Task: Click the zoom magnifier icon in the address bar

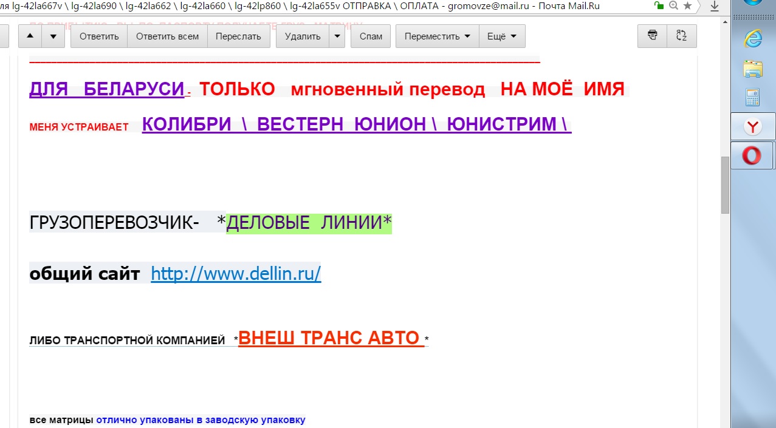Action: (x=673, y=5)
